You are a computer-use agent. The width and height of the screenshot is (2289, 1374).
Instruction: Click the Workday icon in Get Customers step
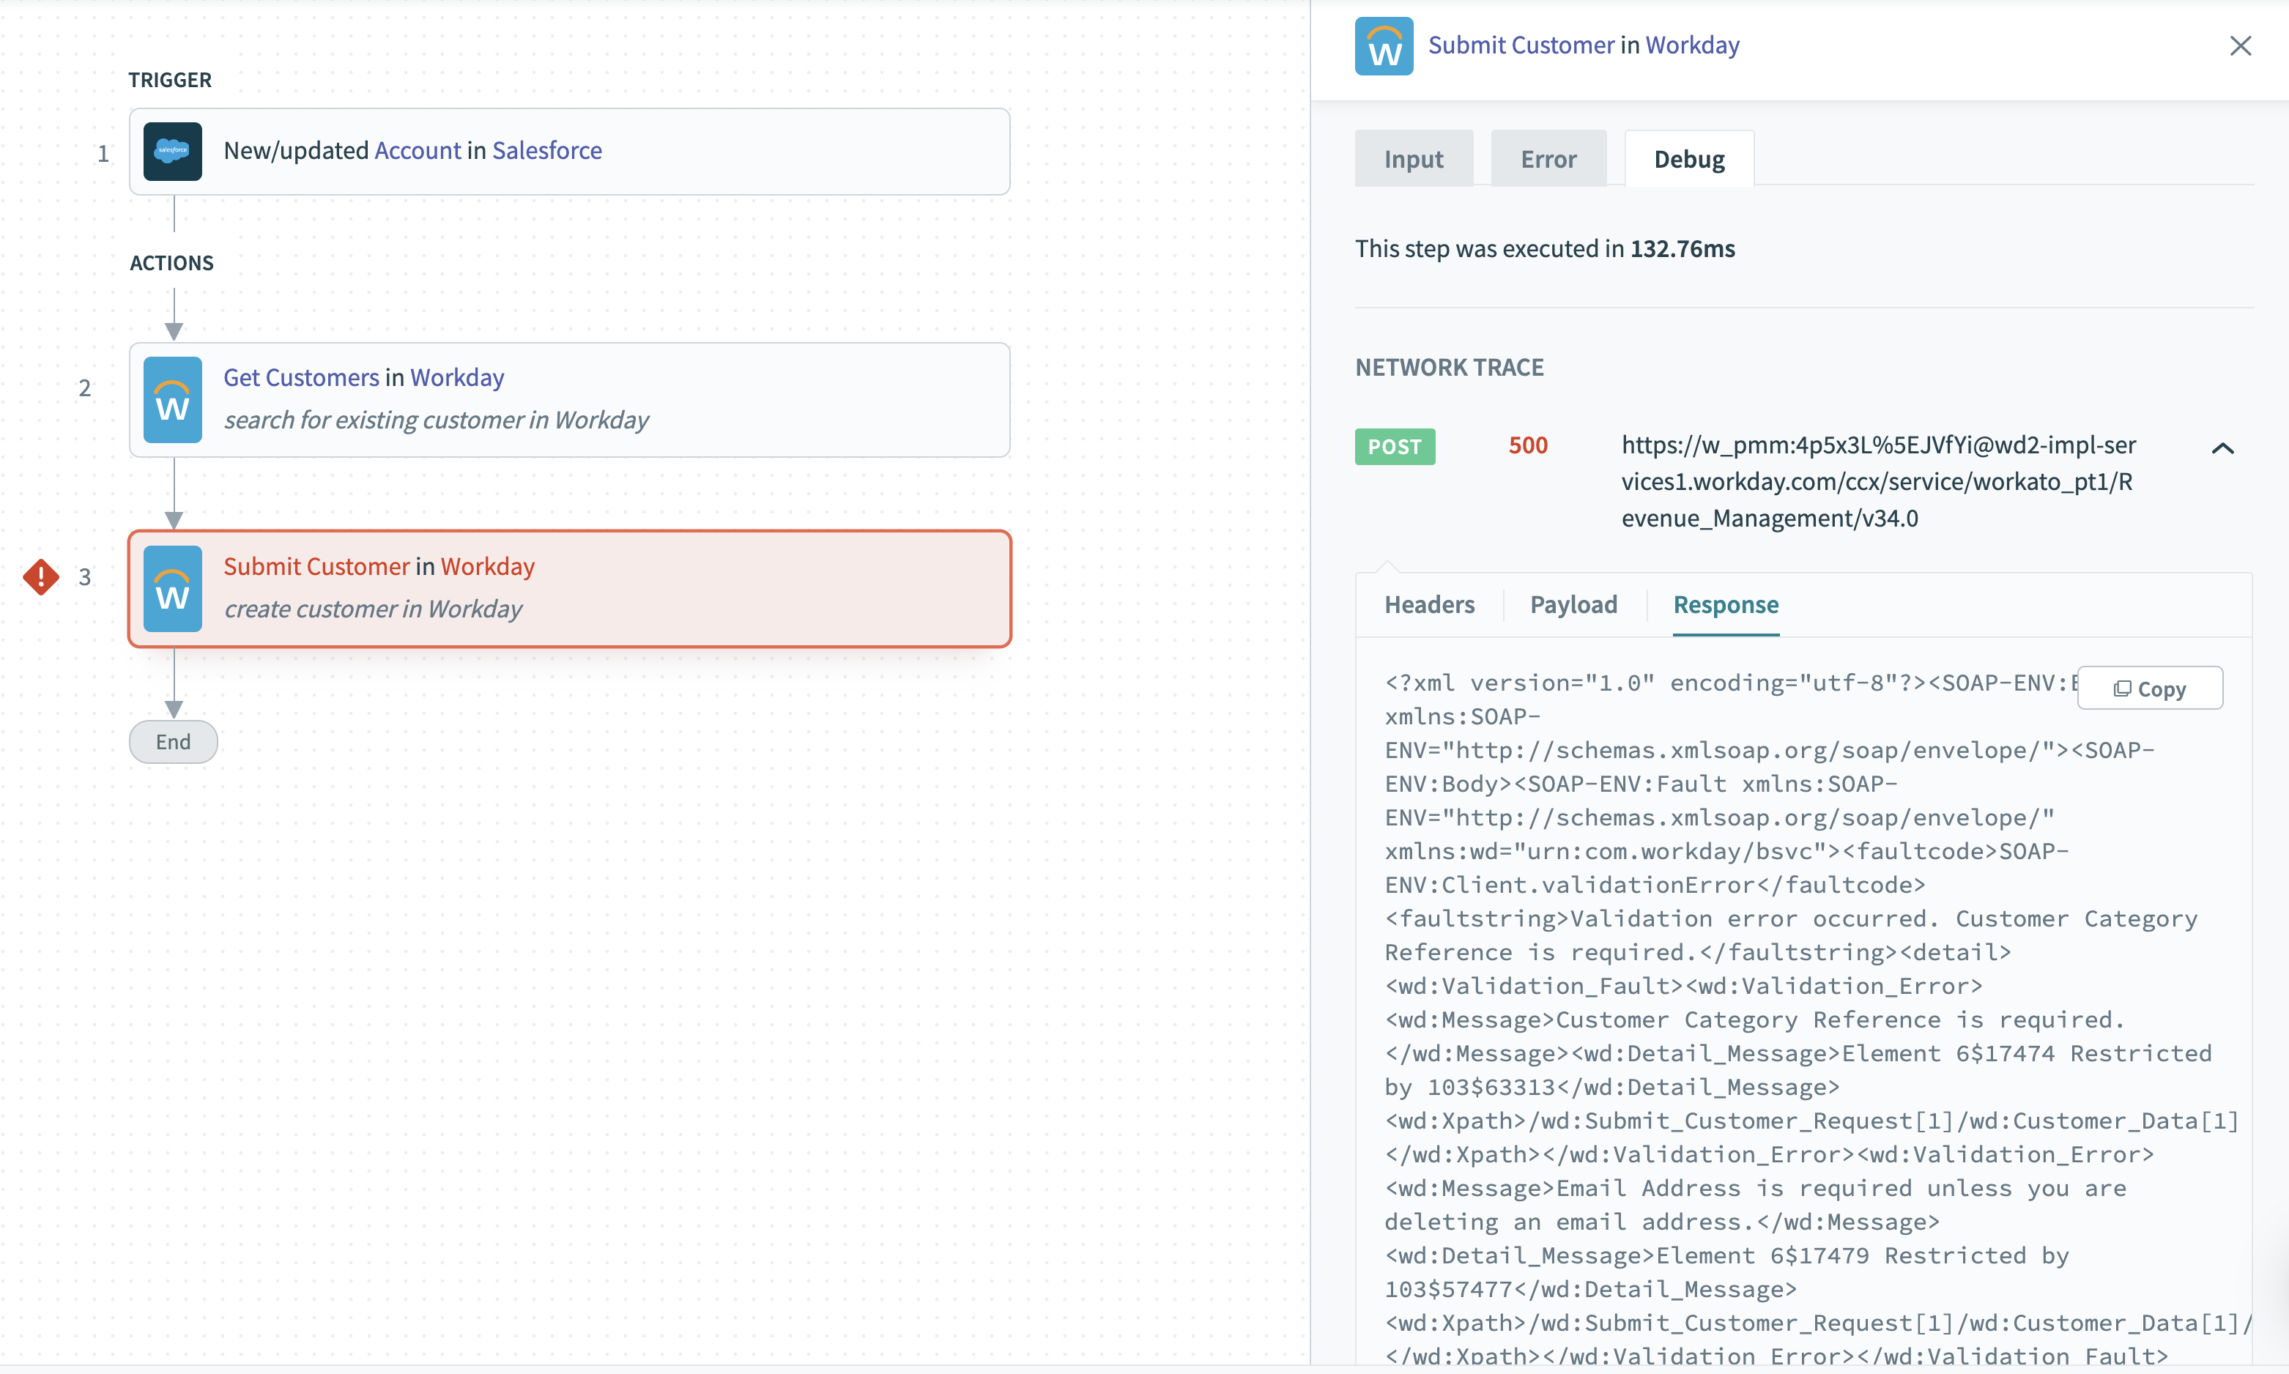point(173,400)
